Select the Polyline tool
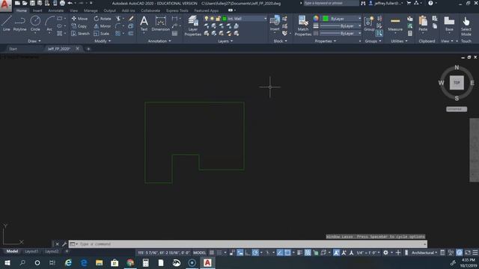 click(x=19, y=23)
